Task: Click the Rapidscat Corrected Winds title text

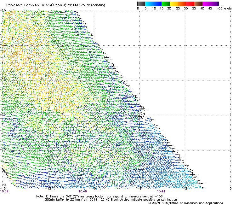Action: 56,5
